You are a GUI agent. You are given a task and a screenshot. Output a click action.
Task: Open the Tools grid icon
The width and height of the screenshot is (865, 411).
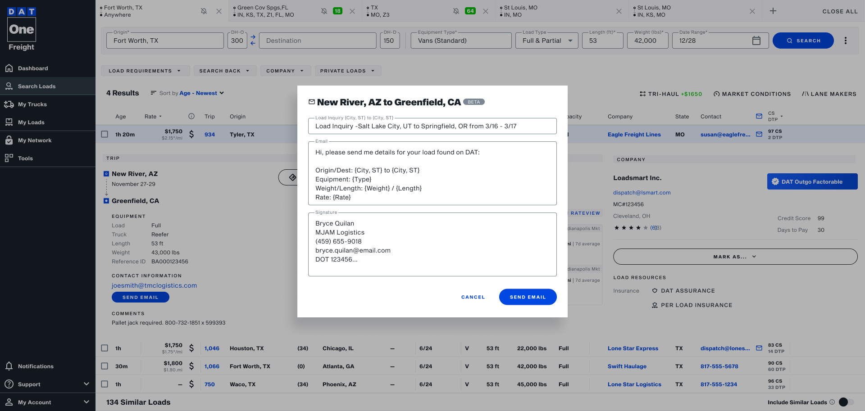(x=9, y=158)
